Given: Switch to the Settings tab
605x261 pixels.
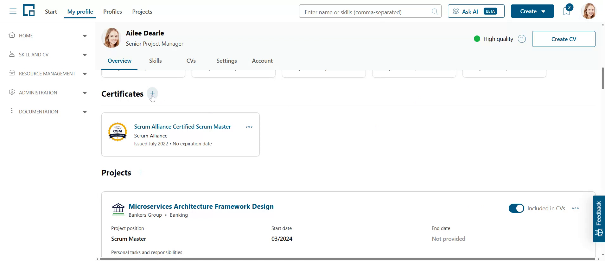Looking at the screenshot, I should click(226, 60).
